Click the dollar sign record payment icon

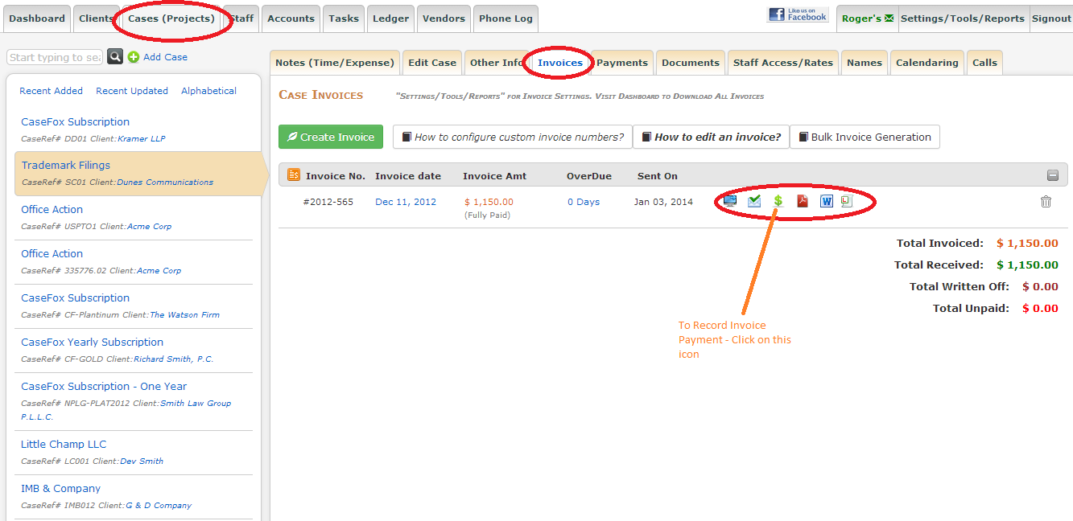pos(778,201)
